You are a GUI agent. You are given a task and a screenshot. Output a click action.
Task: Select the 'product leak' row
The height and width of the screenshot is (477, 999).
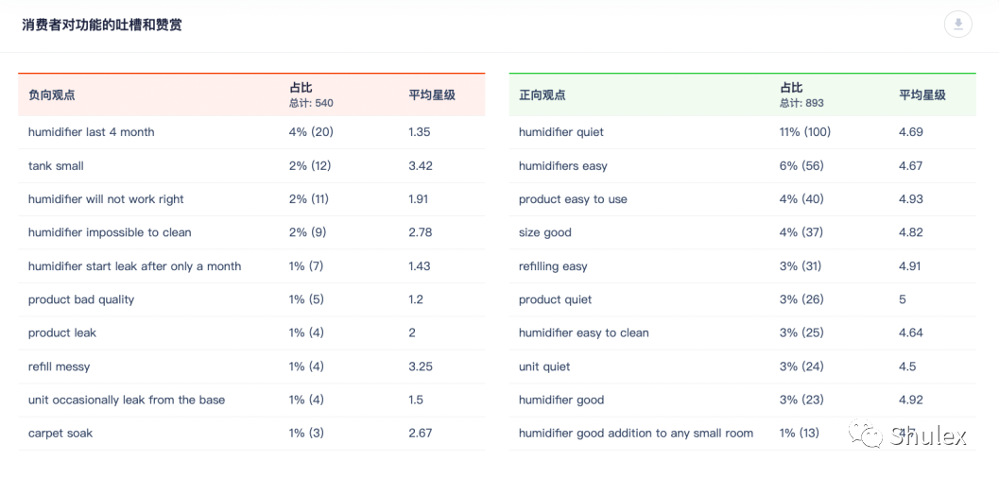tap(251, 333)
